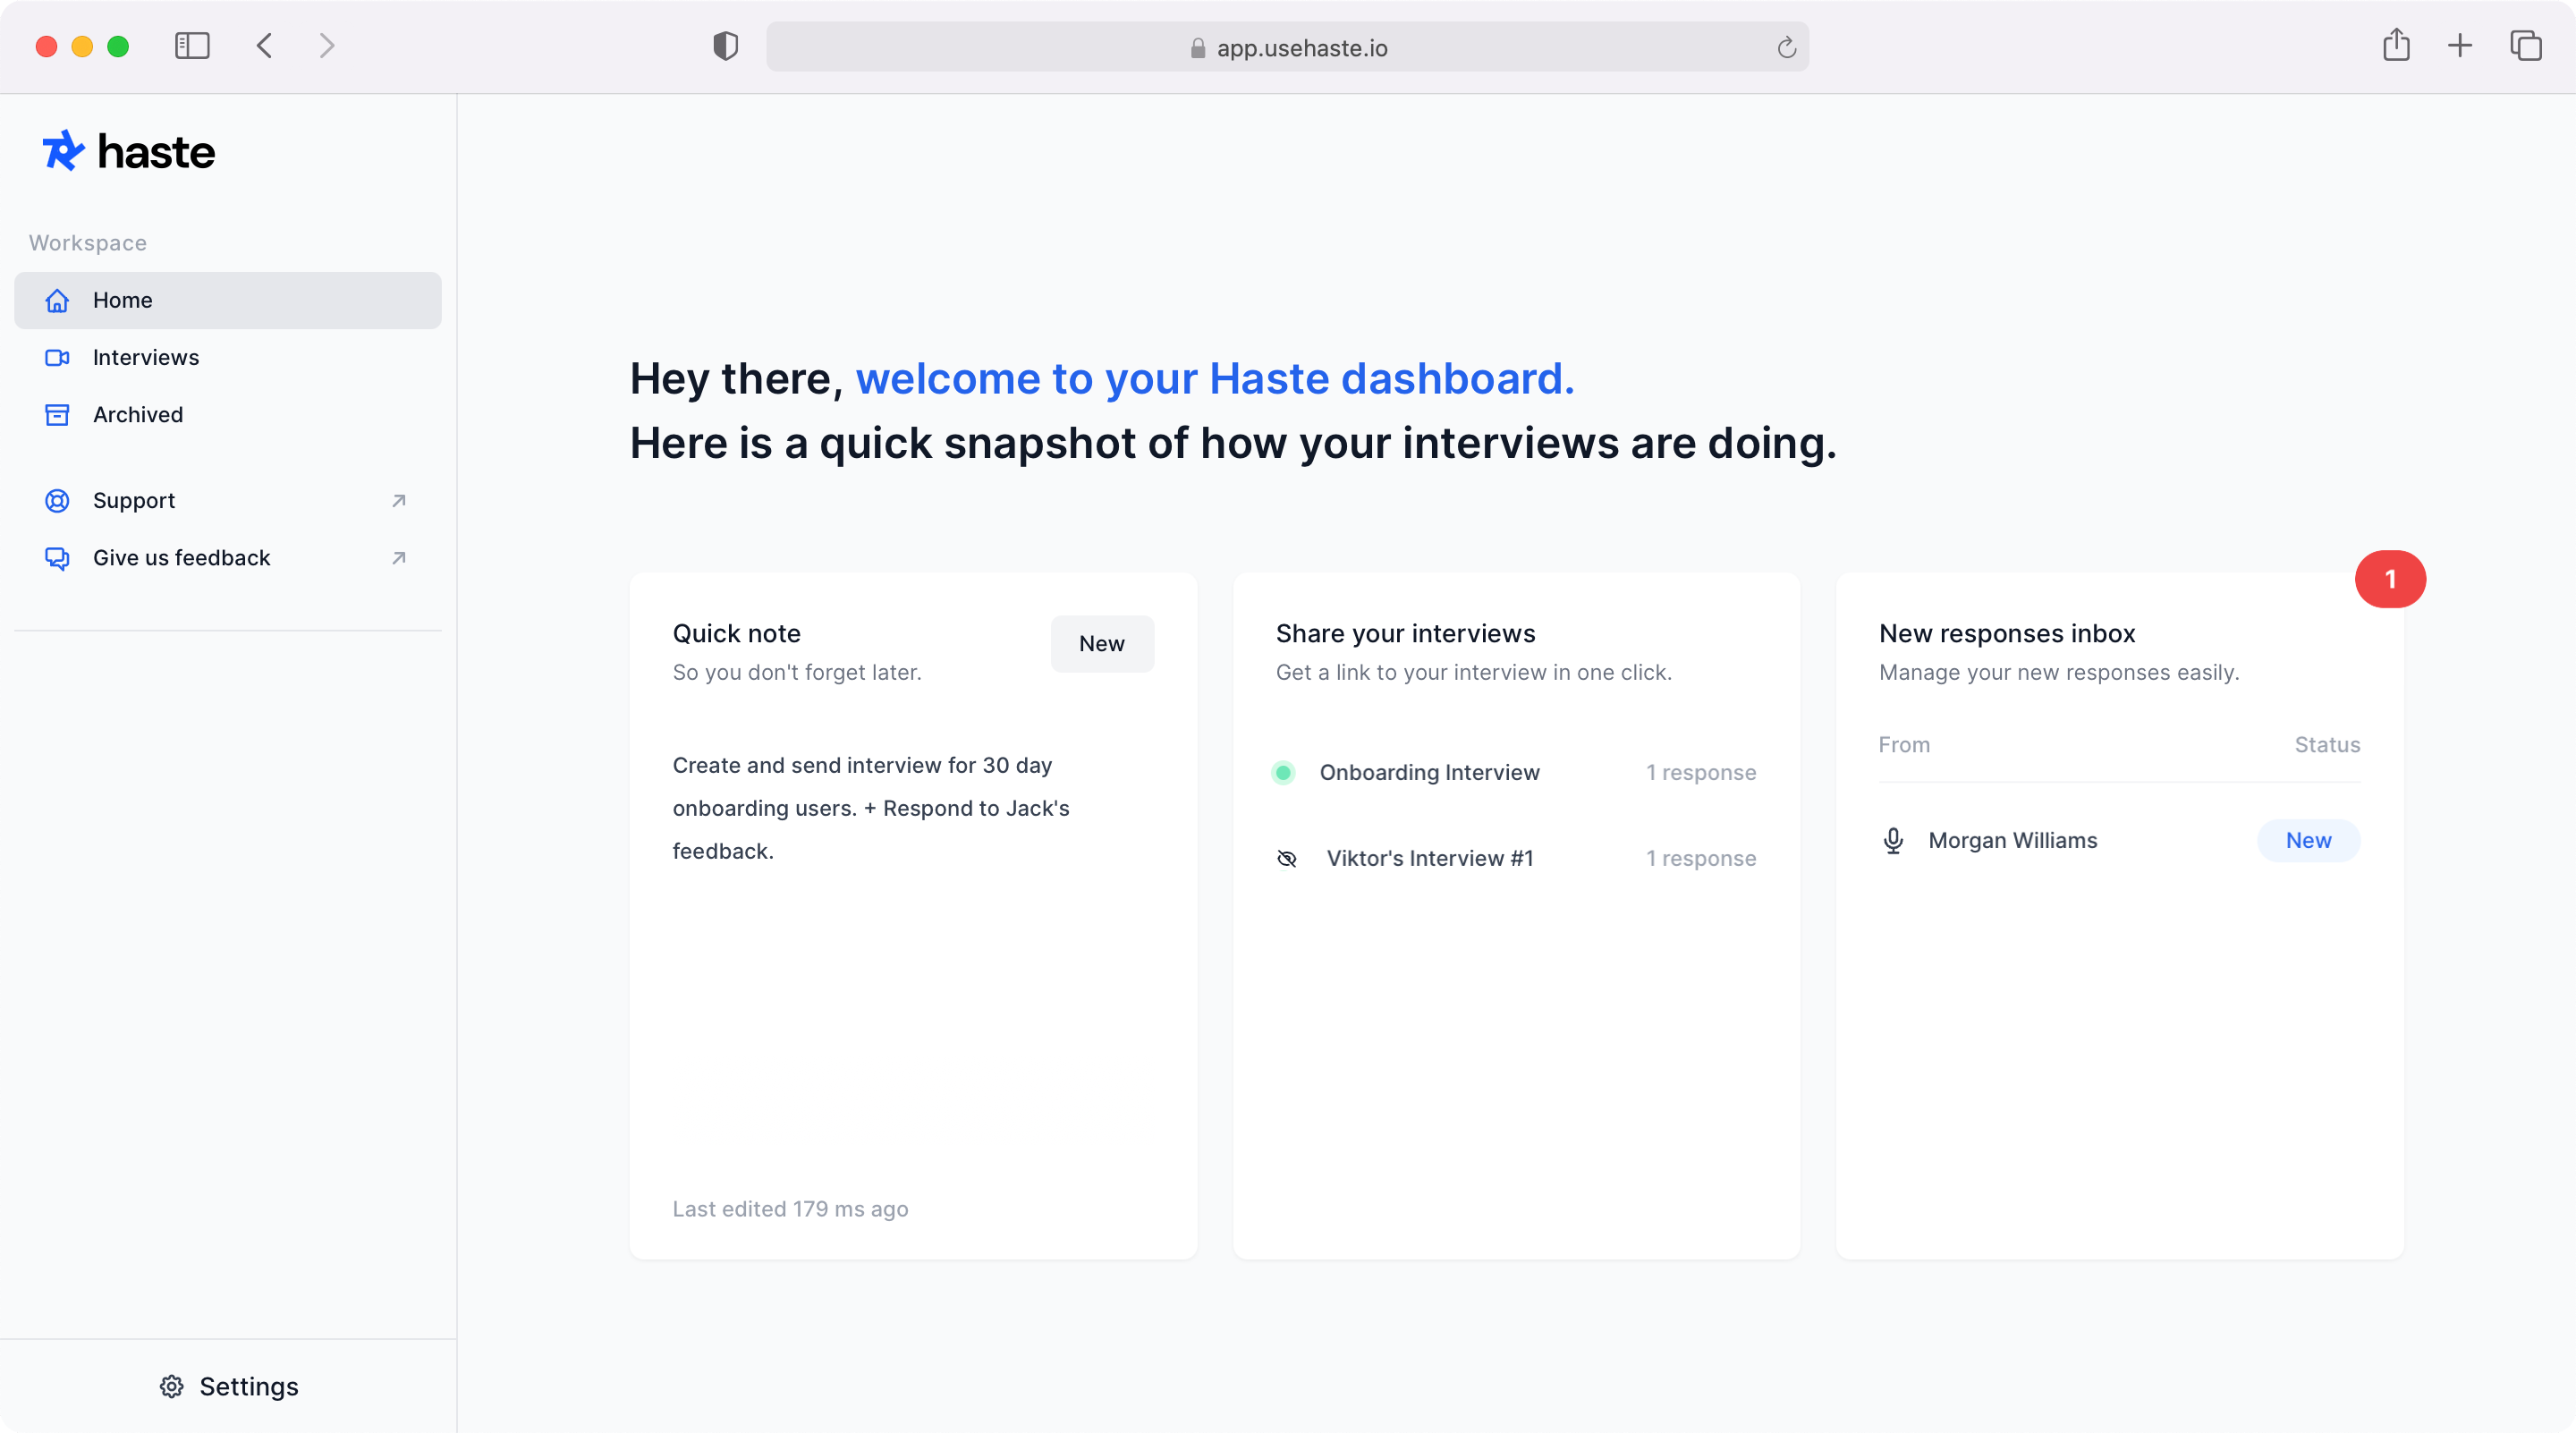The height and width of the screenshot is (1433, 2576).
Task: Click the browser address bar
Action: point(1288,46)
